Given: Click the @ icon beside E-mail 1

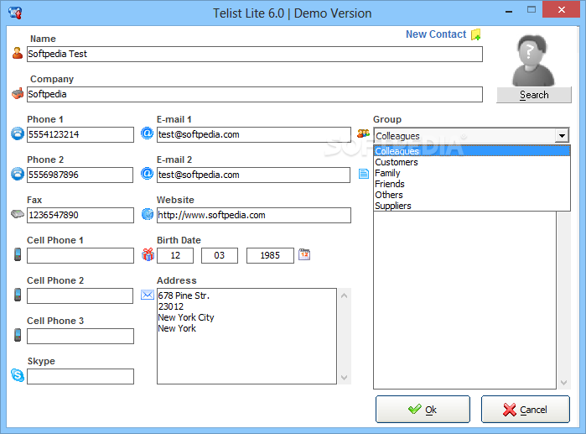Looking at the screenshot, I should (148, 133).
